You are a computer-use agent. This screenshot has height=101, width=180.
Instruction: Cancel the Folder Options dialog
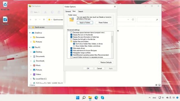coord(99,68)
